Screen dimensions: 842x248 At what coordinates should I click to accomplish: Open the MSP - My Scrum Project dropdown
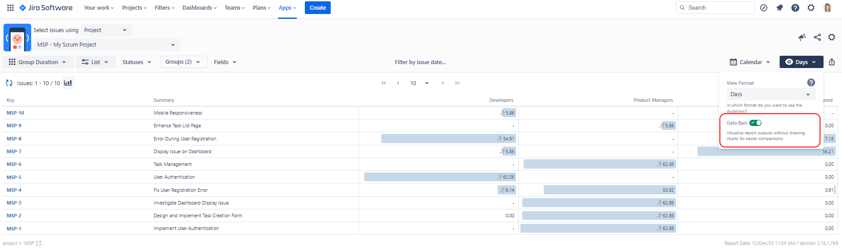pyautogui.click(x=106, y=45)
